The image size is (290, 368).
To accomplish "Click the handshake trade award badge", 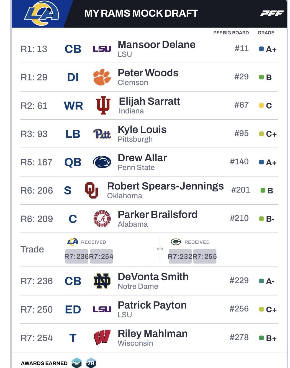I will pos(76,363).
